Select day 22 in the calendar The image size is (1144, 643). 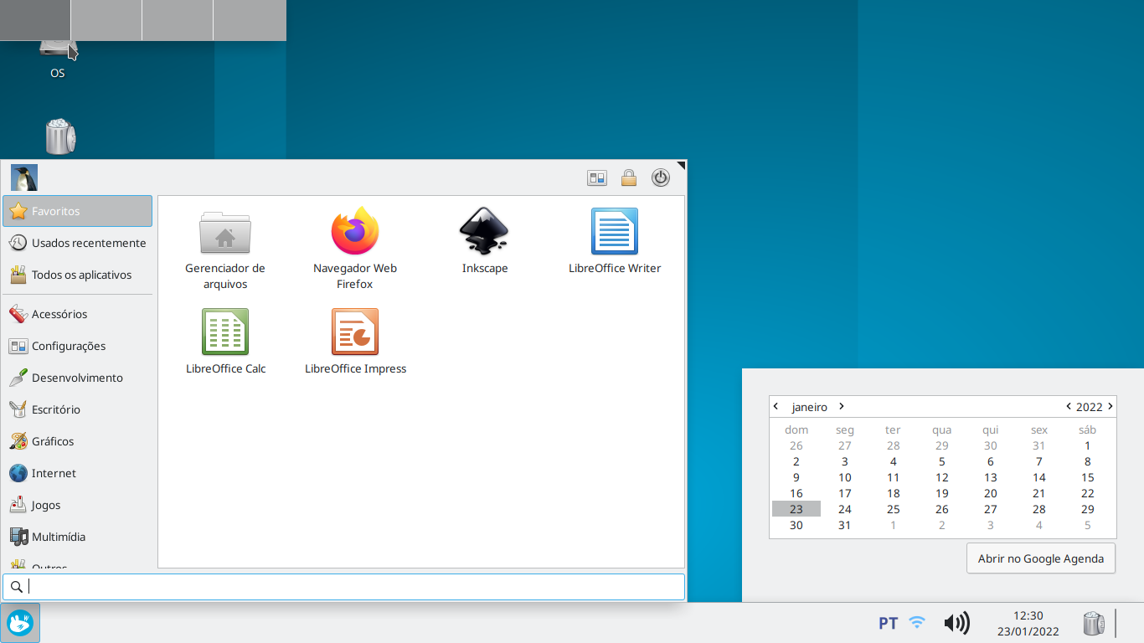(x=1088, y=493)
